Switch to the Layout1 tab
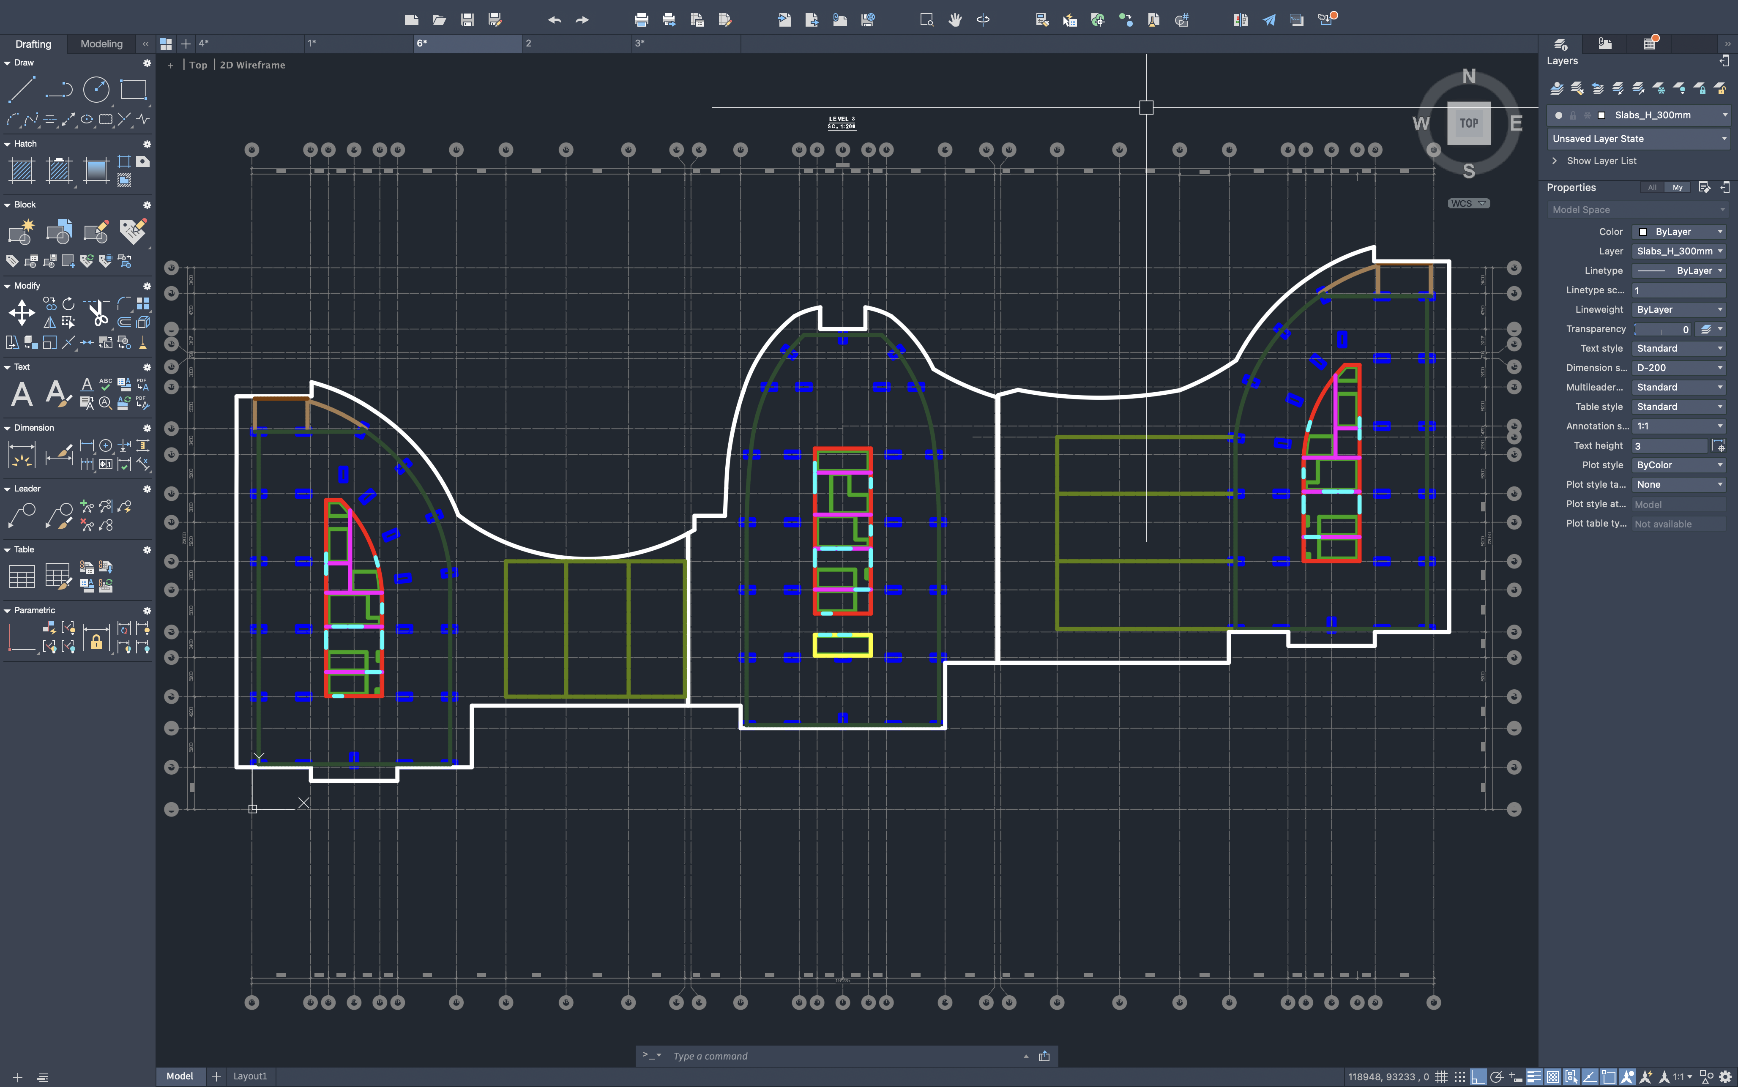The image size is (1738, 1087). (249, 1076)
